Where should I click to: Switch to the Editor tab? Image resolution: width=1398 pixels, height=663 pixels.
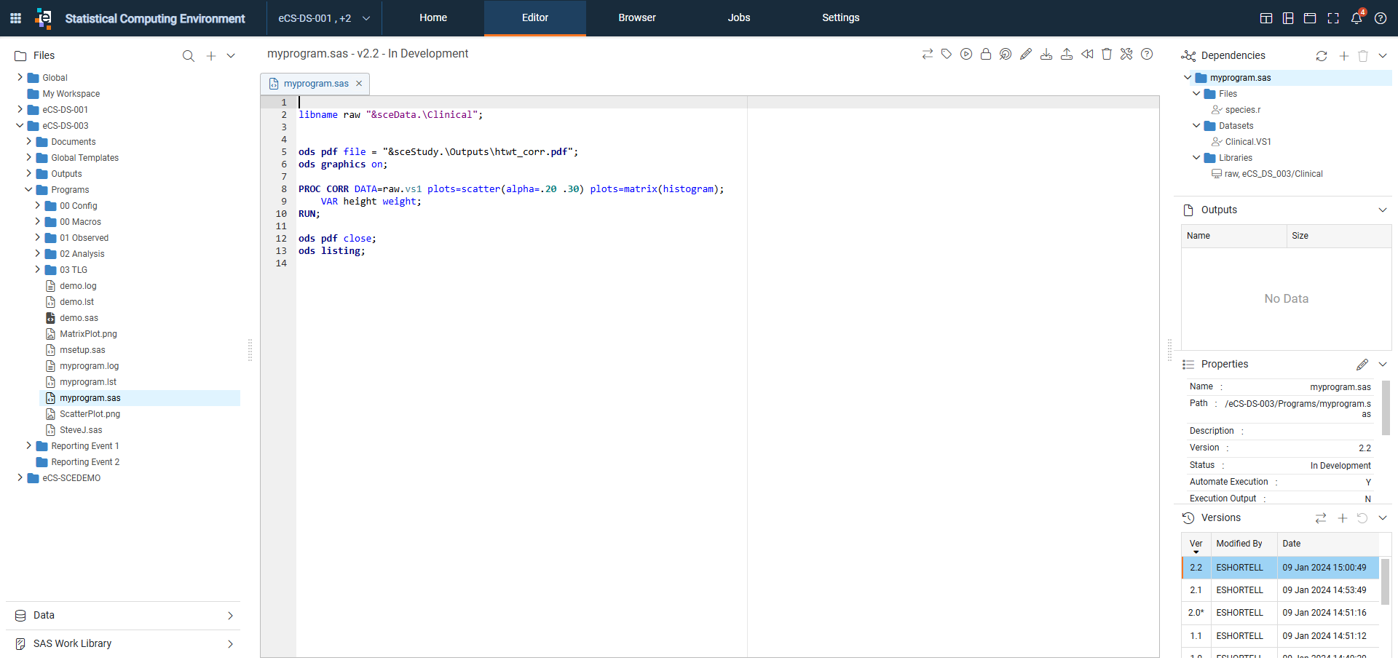[x=535, y=18]
